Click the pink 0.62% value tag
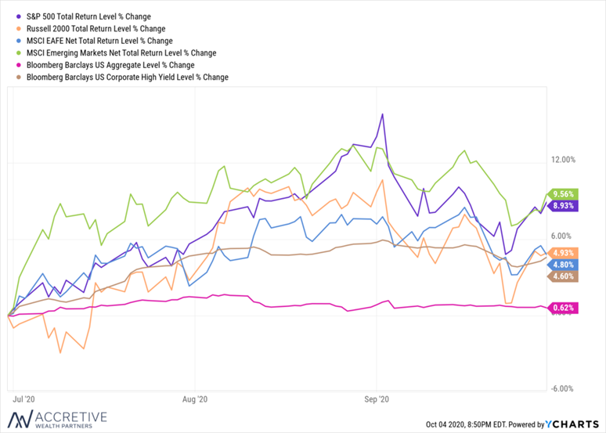This screenshot has width=606, height=433. (565, 308)
